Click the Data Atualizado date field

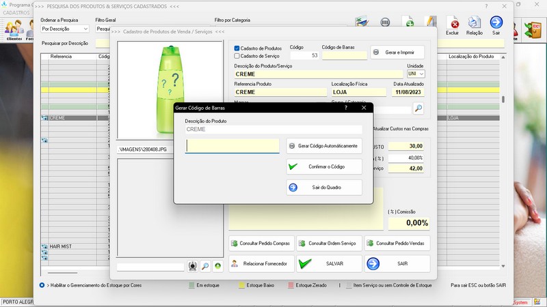tap(408, 92)
